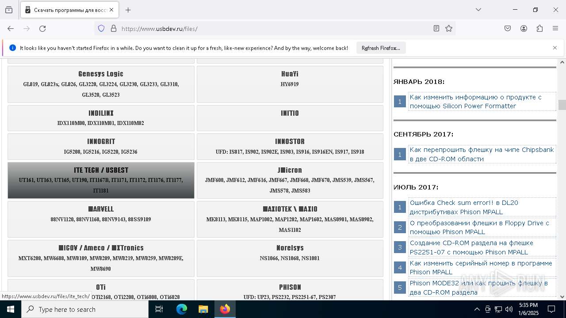Screen dimensions: 566x318
Task: Open the Windows Start menu
Action: coord(11,309)
